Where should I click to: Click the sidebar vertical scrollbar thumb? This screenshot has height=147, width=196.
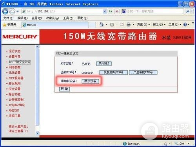[37, 87]
